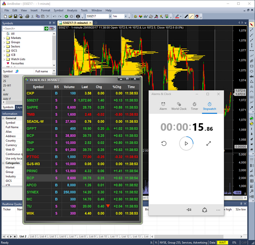Click the thick black line style icon
This screenshot has height=245, width=255.
pos(186,16)
